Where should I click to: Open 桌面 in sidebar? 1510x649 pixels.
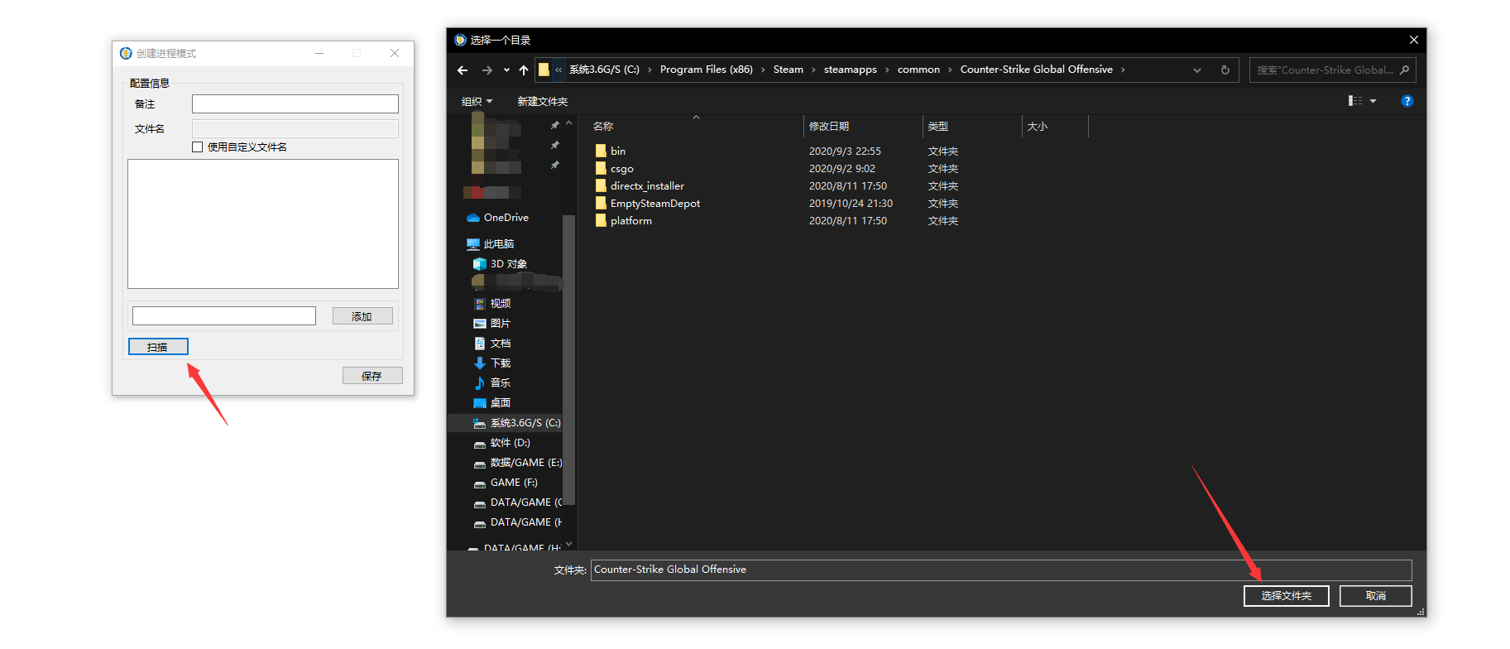point(500,403)
